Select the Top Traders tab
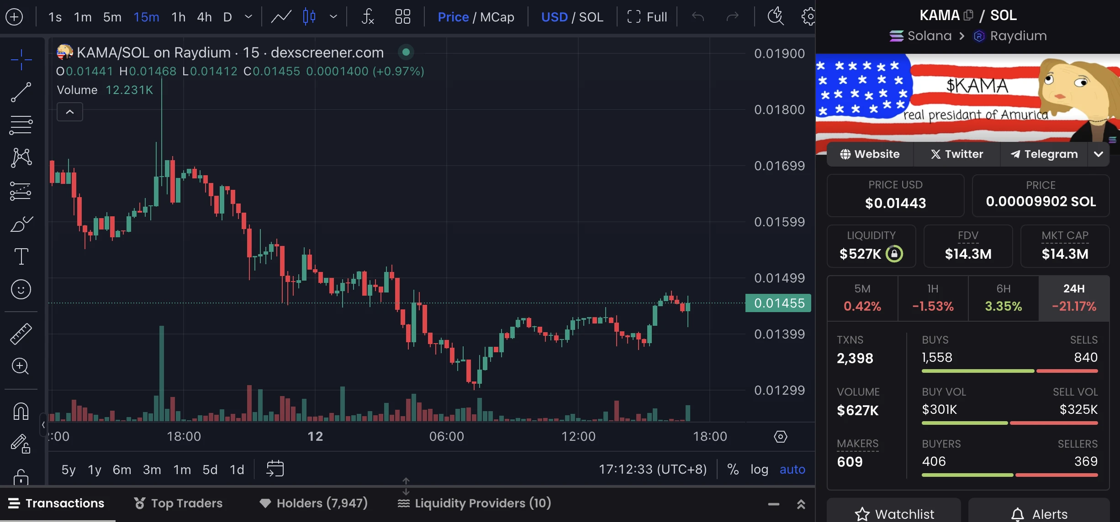The image size is (1120, 522). [178, 503]
